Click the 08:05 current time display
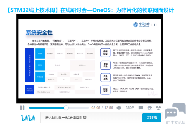The height and width of the screenshot is (127, 188). click(96, 108)
